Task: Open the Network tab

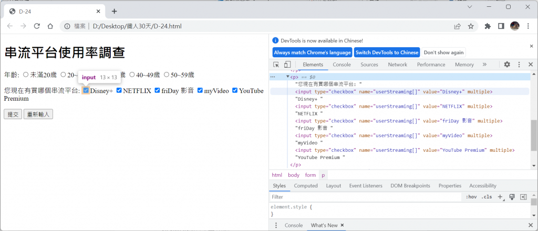Action: coord(397,65)
